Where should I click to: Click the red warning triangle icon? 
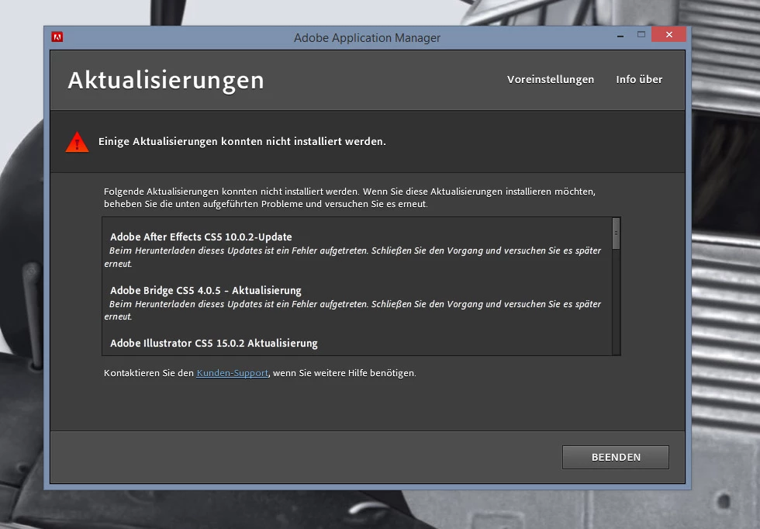click(77, 142)
